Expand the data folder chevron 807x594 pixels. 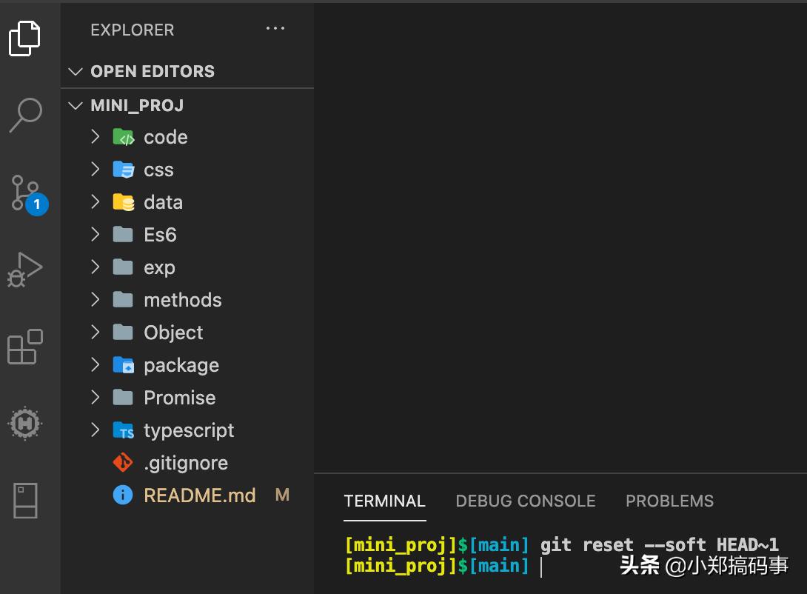(x=96, y=201)
